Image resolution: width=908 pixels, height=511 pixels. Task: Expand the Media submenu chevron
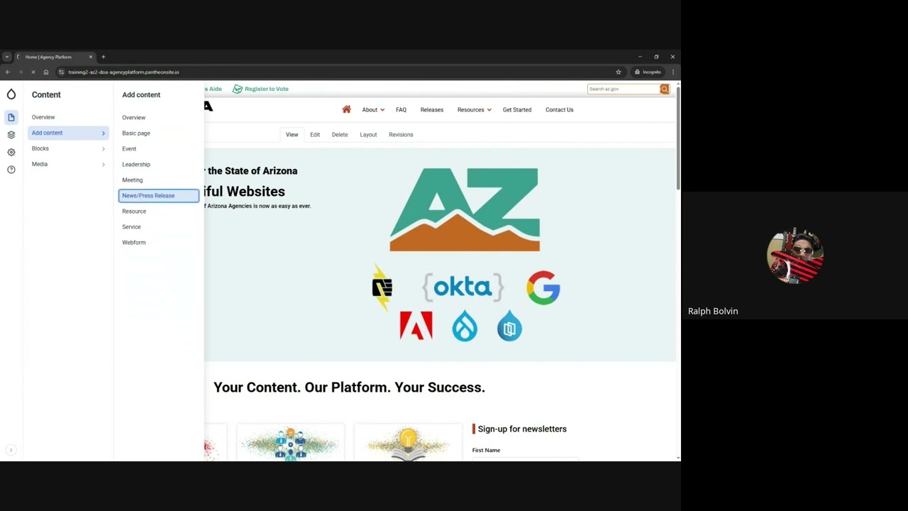pos(104,164)
